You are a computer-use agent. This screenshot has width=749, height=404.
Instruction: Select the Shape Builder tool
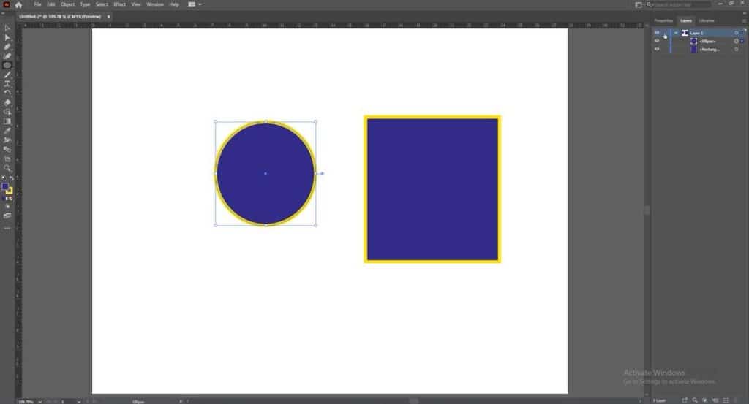tap(7, 112)
